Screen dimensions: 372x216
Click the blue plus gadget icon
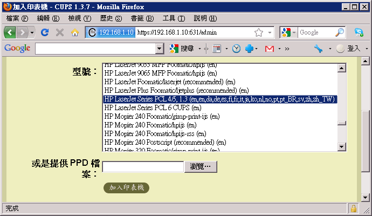click(249, 49)
